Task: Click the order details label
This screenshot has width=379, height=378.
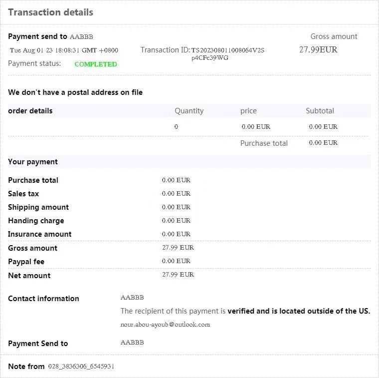Action: tap(30, 111)
